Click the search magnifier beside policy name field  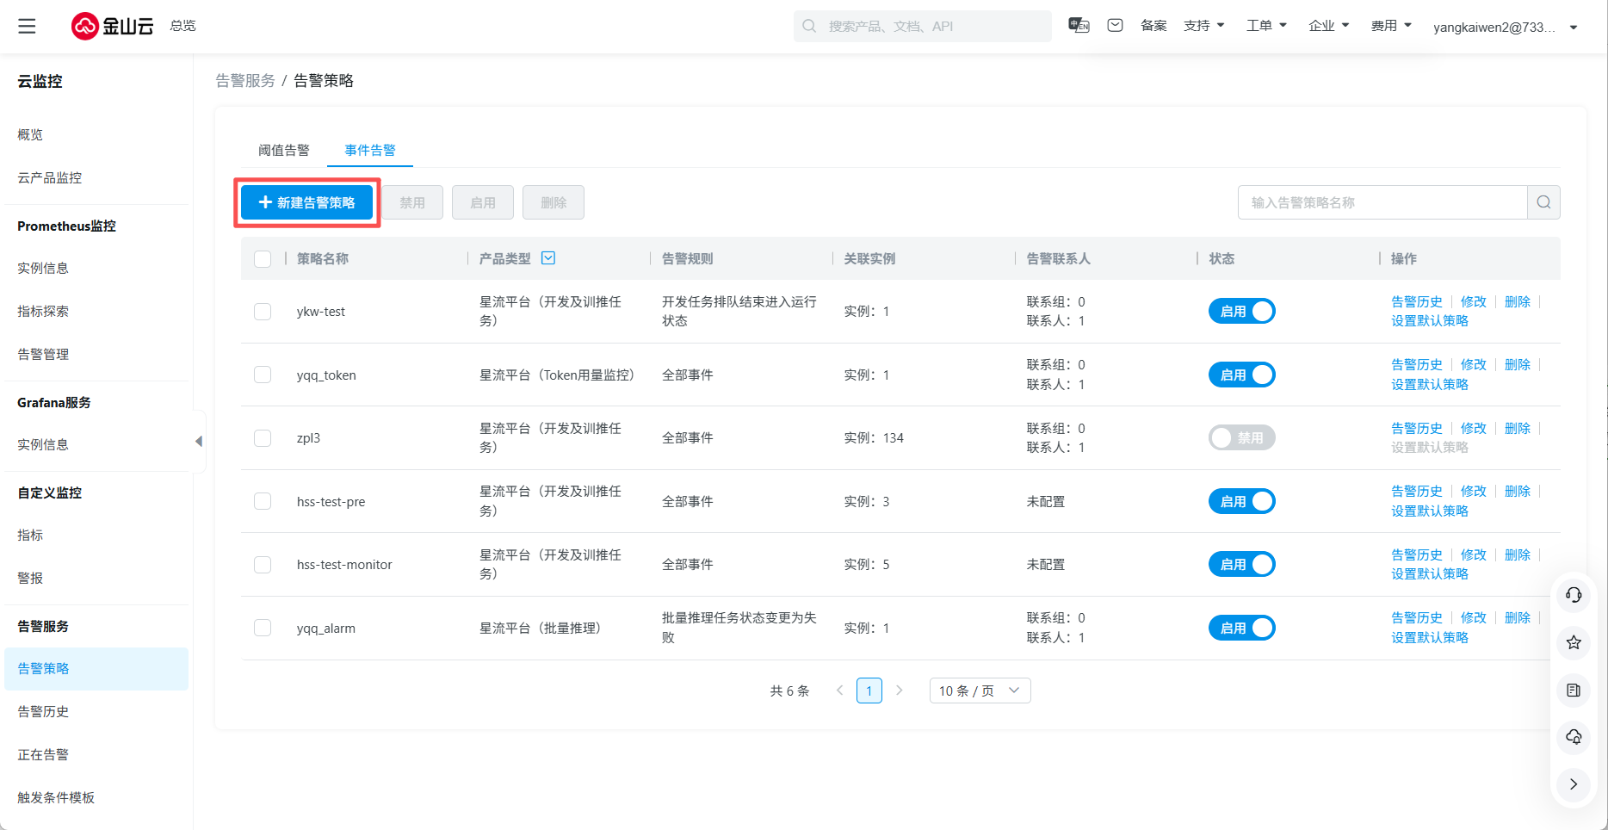tap(1543, 202)
